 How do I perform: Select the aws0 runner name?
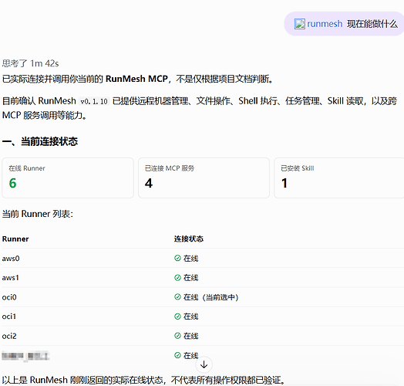11,259
